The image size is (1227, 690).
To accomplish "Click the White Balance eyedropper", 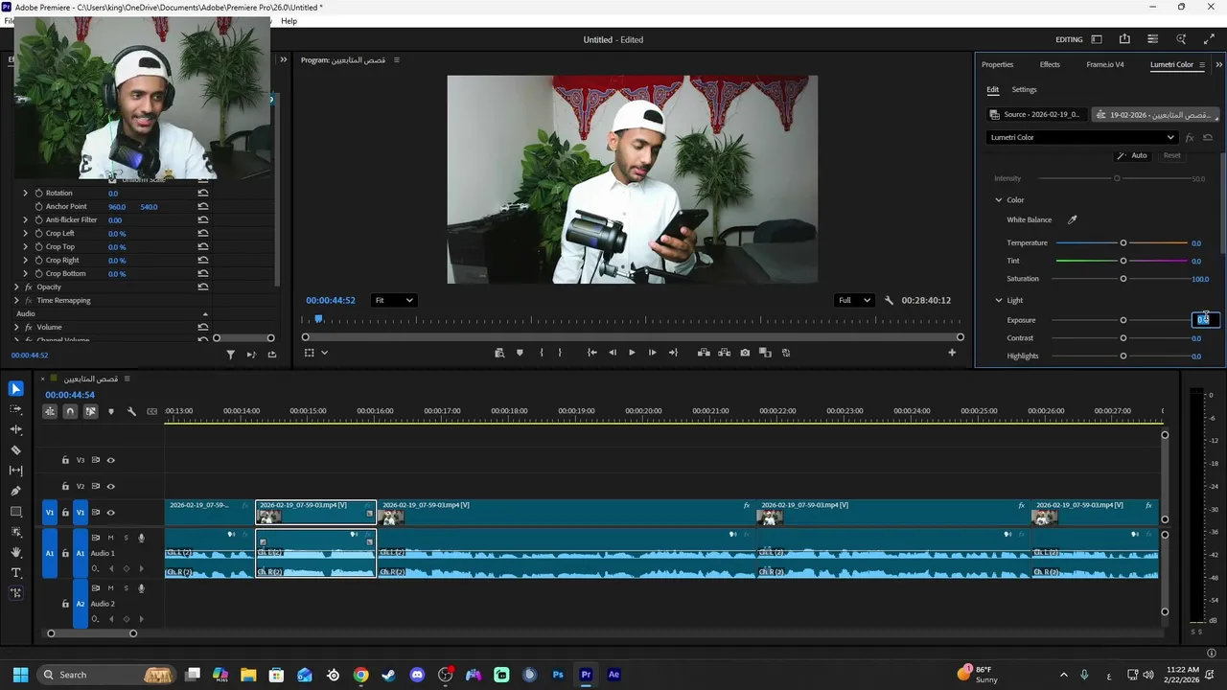I will 1073,219.
